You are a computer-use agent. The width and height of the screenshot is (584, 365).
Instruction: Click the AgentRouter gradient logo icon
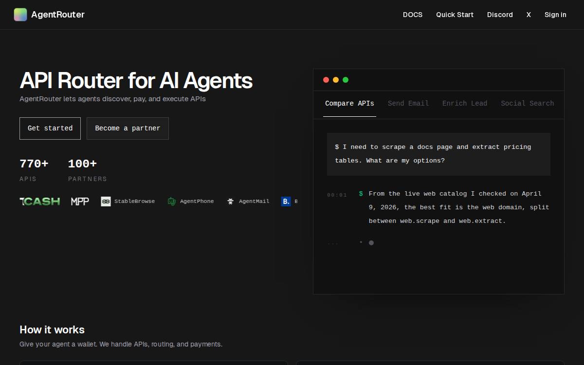20,15
